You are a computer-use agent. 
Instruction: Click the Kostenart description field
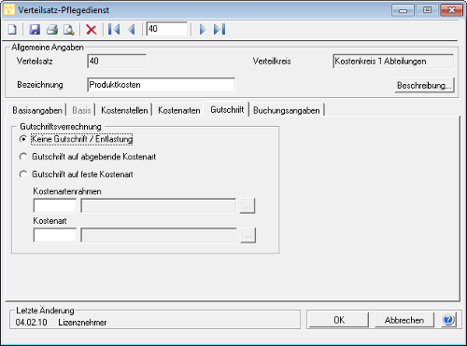coord(159,235)
